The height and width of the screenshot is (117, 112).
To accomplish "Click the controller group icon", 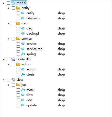I will click(x=13, y=59).
